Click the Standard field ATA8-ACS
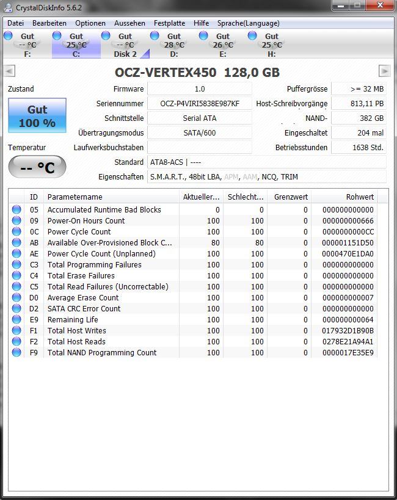This screenshot has height=500, width=397. coord(267,162)
